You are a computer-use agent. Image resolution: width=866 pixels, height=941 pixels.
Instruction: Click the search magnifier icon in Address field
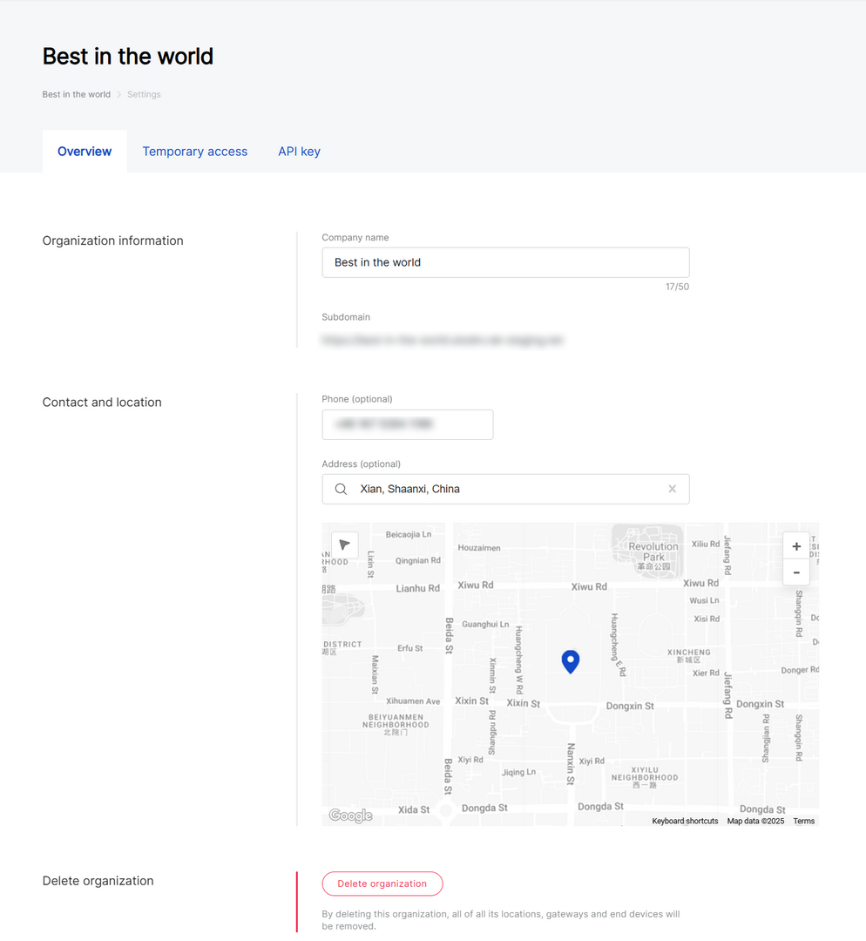coord(341,489)
